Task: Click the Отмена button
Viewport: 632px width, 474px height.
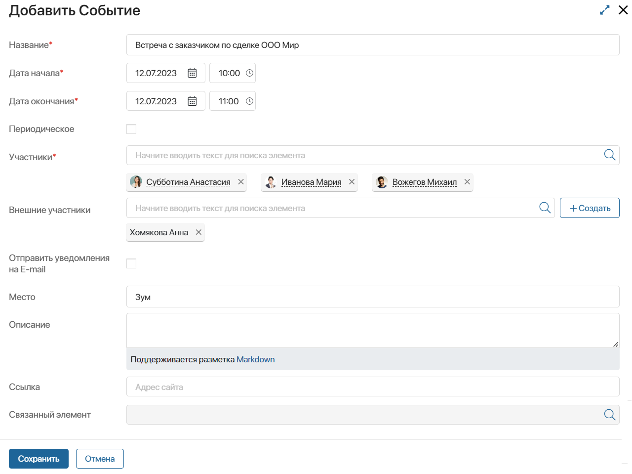Action: click(100, 459)
